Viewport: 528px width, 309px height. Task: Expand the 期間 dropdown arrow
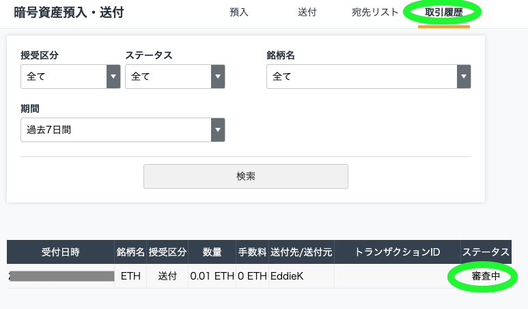tap(218, 130)
